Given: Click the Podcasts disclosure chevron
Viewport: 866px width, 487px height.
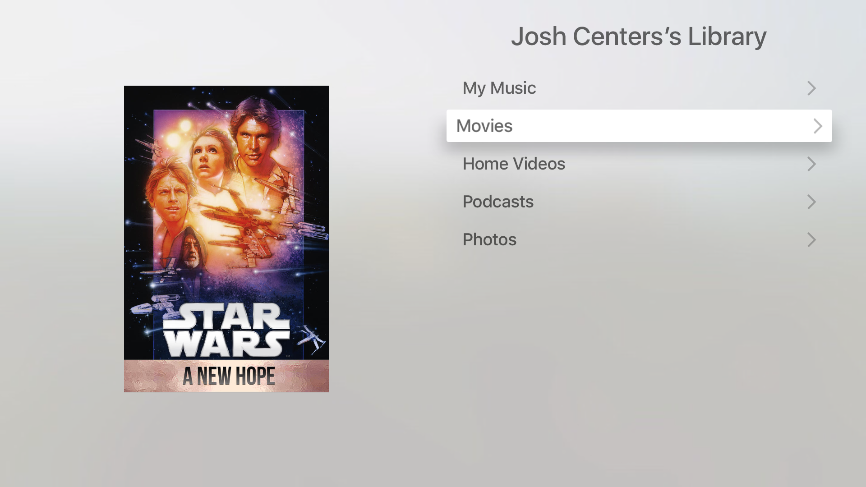Looking at the screenshot, I should (x=811, y=202).
